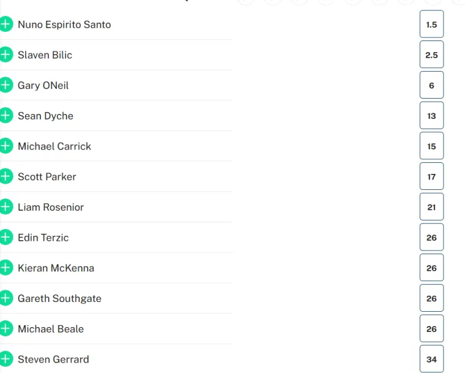The width and height of the screenshot is (465, 373).
Task: Choose the odds of 6 for Gary ONeil
Action: 431,85
